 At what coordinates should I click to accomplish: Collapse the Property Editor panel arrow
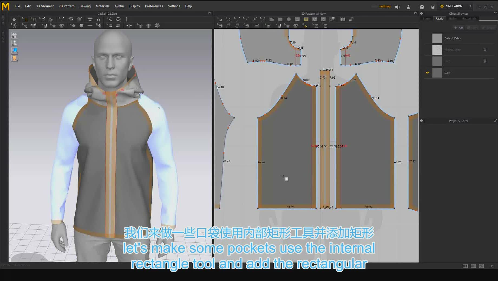click(422, 121)
